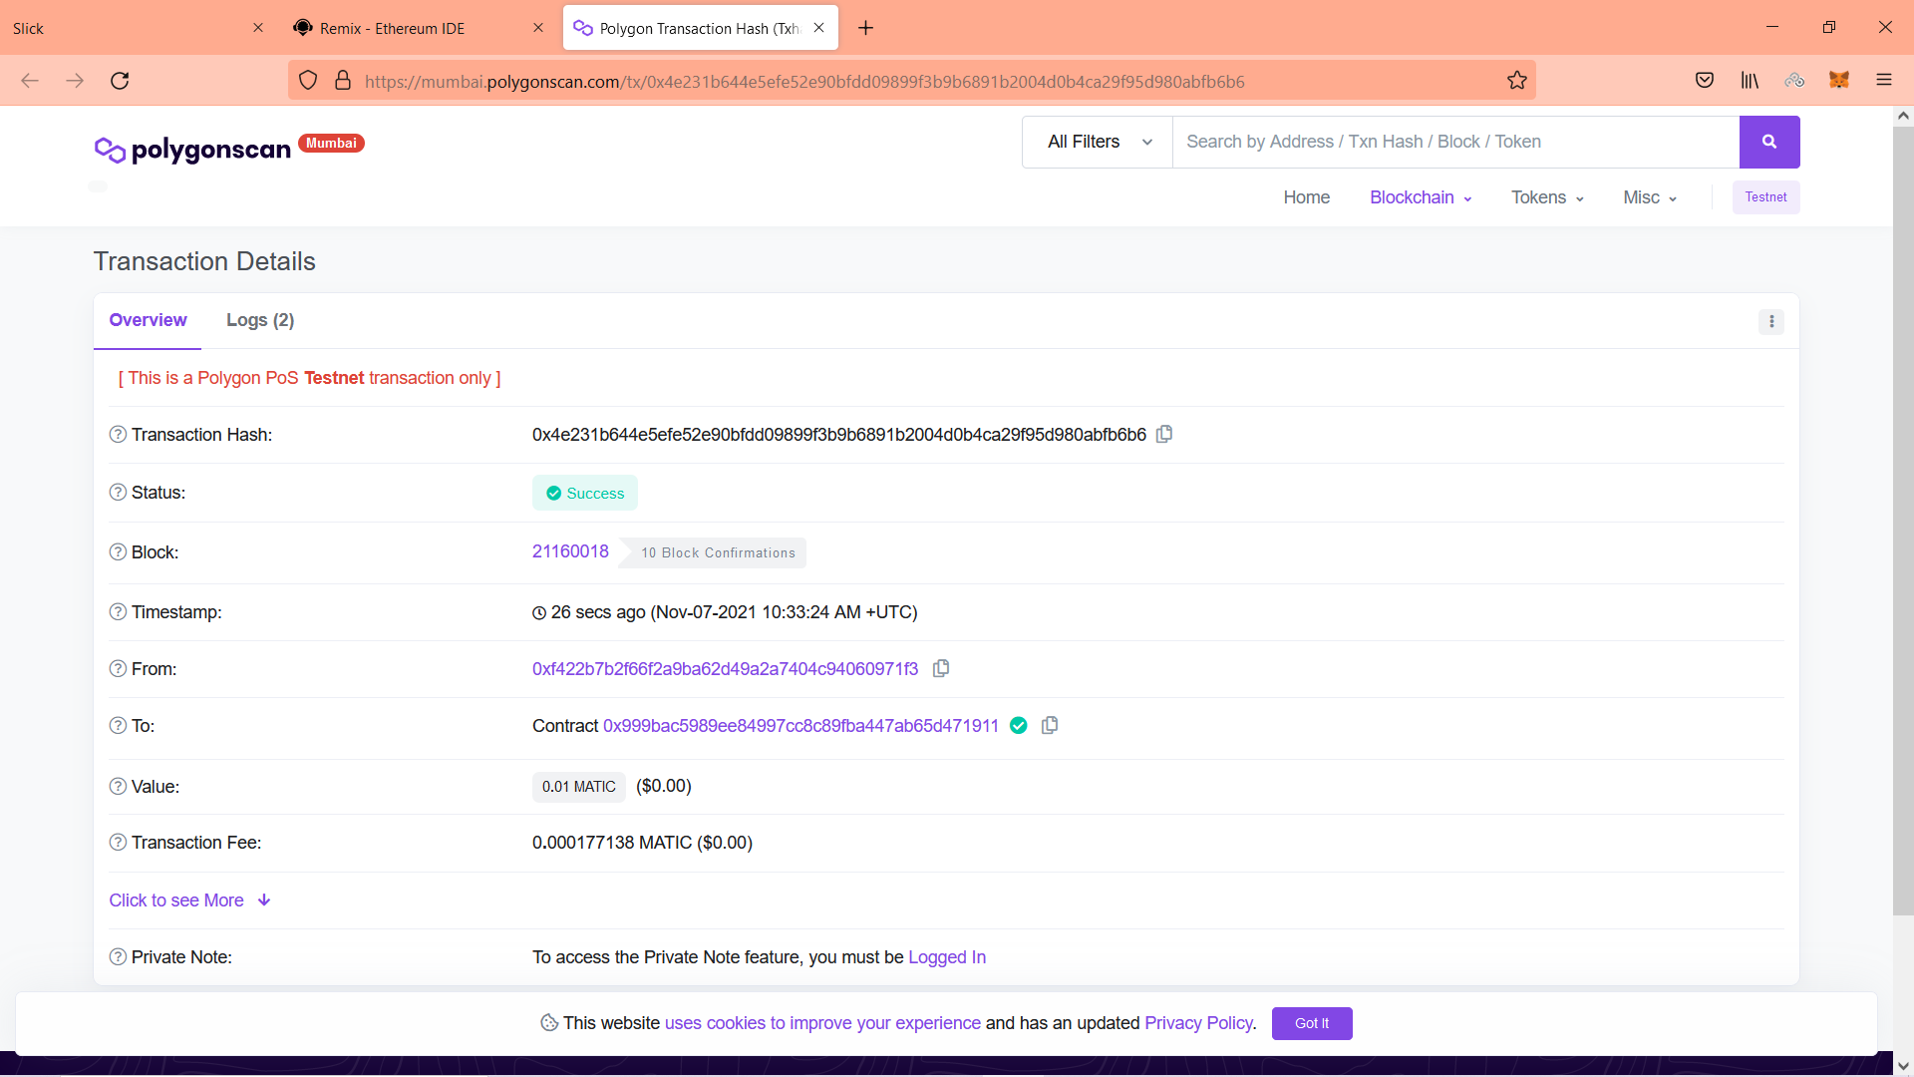Expand the Tokens nav menu
Viewport: 1914px width, 1077px height.
pyautogui.click(x=1546, y=197)
